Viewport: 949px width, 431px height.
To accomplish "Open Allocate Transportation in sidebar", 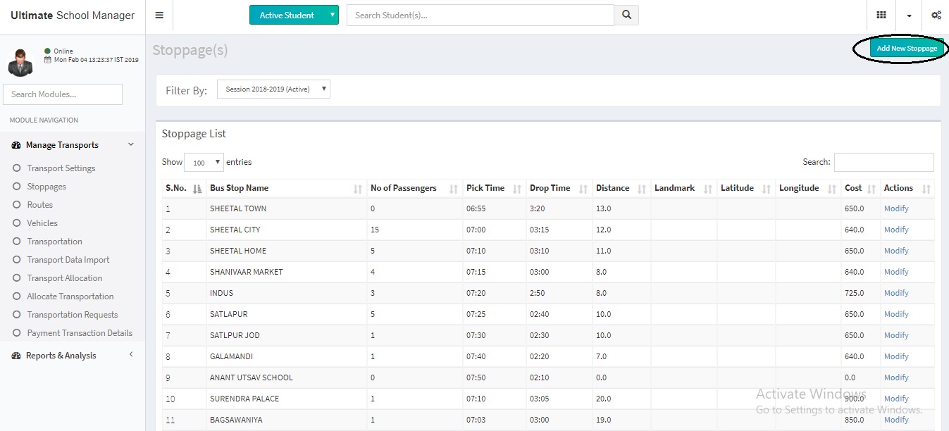I will 70,296.
